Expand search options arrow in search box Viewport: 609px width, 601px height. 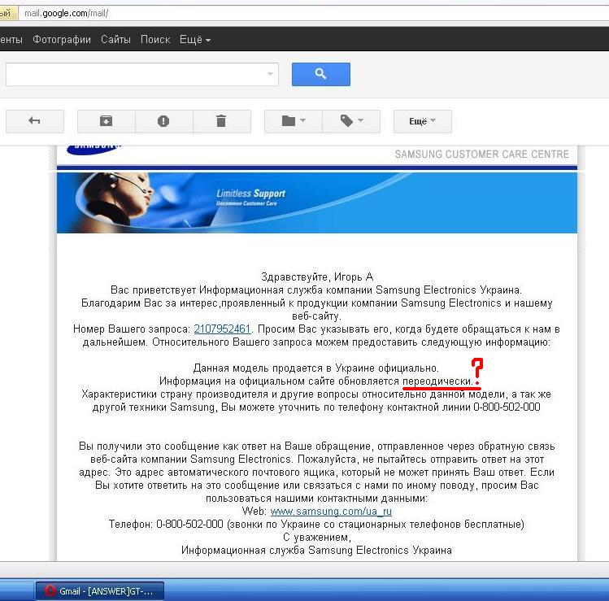click(x=270, y=74)
